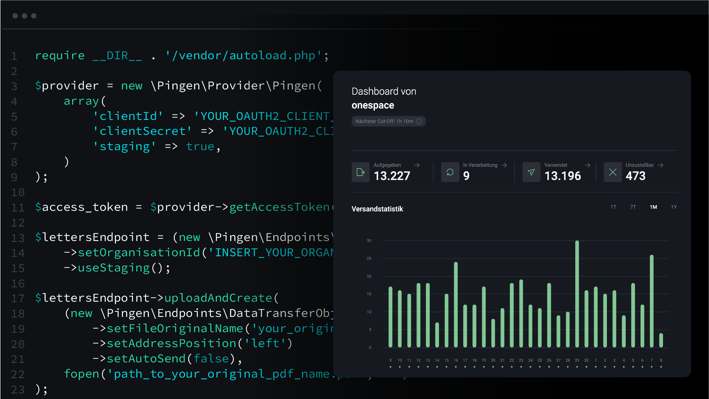Screen dimensions: 709x399
Task: Click the middle dot in the window titlebar
Action: click(x=25, y=16)
